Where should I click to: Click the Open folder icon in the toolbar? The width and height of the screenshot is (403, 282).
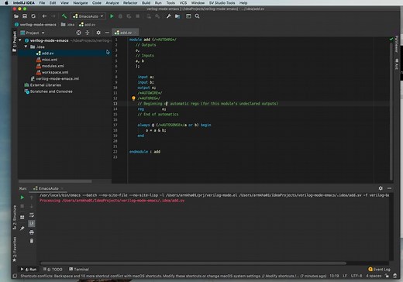tap(16, 16)
